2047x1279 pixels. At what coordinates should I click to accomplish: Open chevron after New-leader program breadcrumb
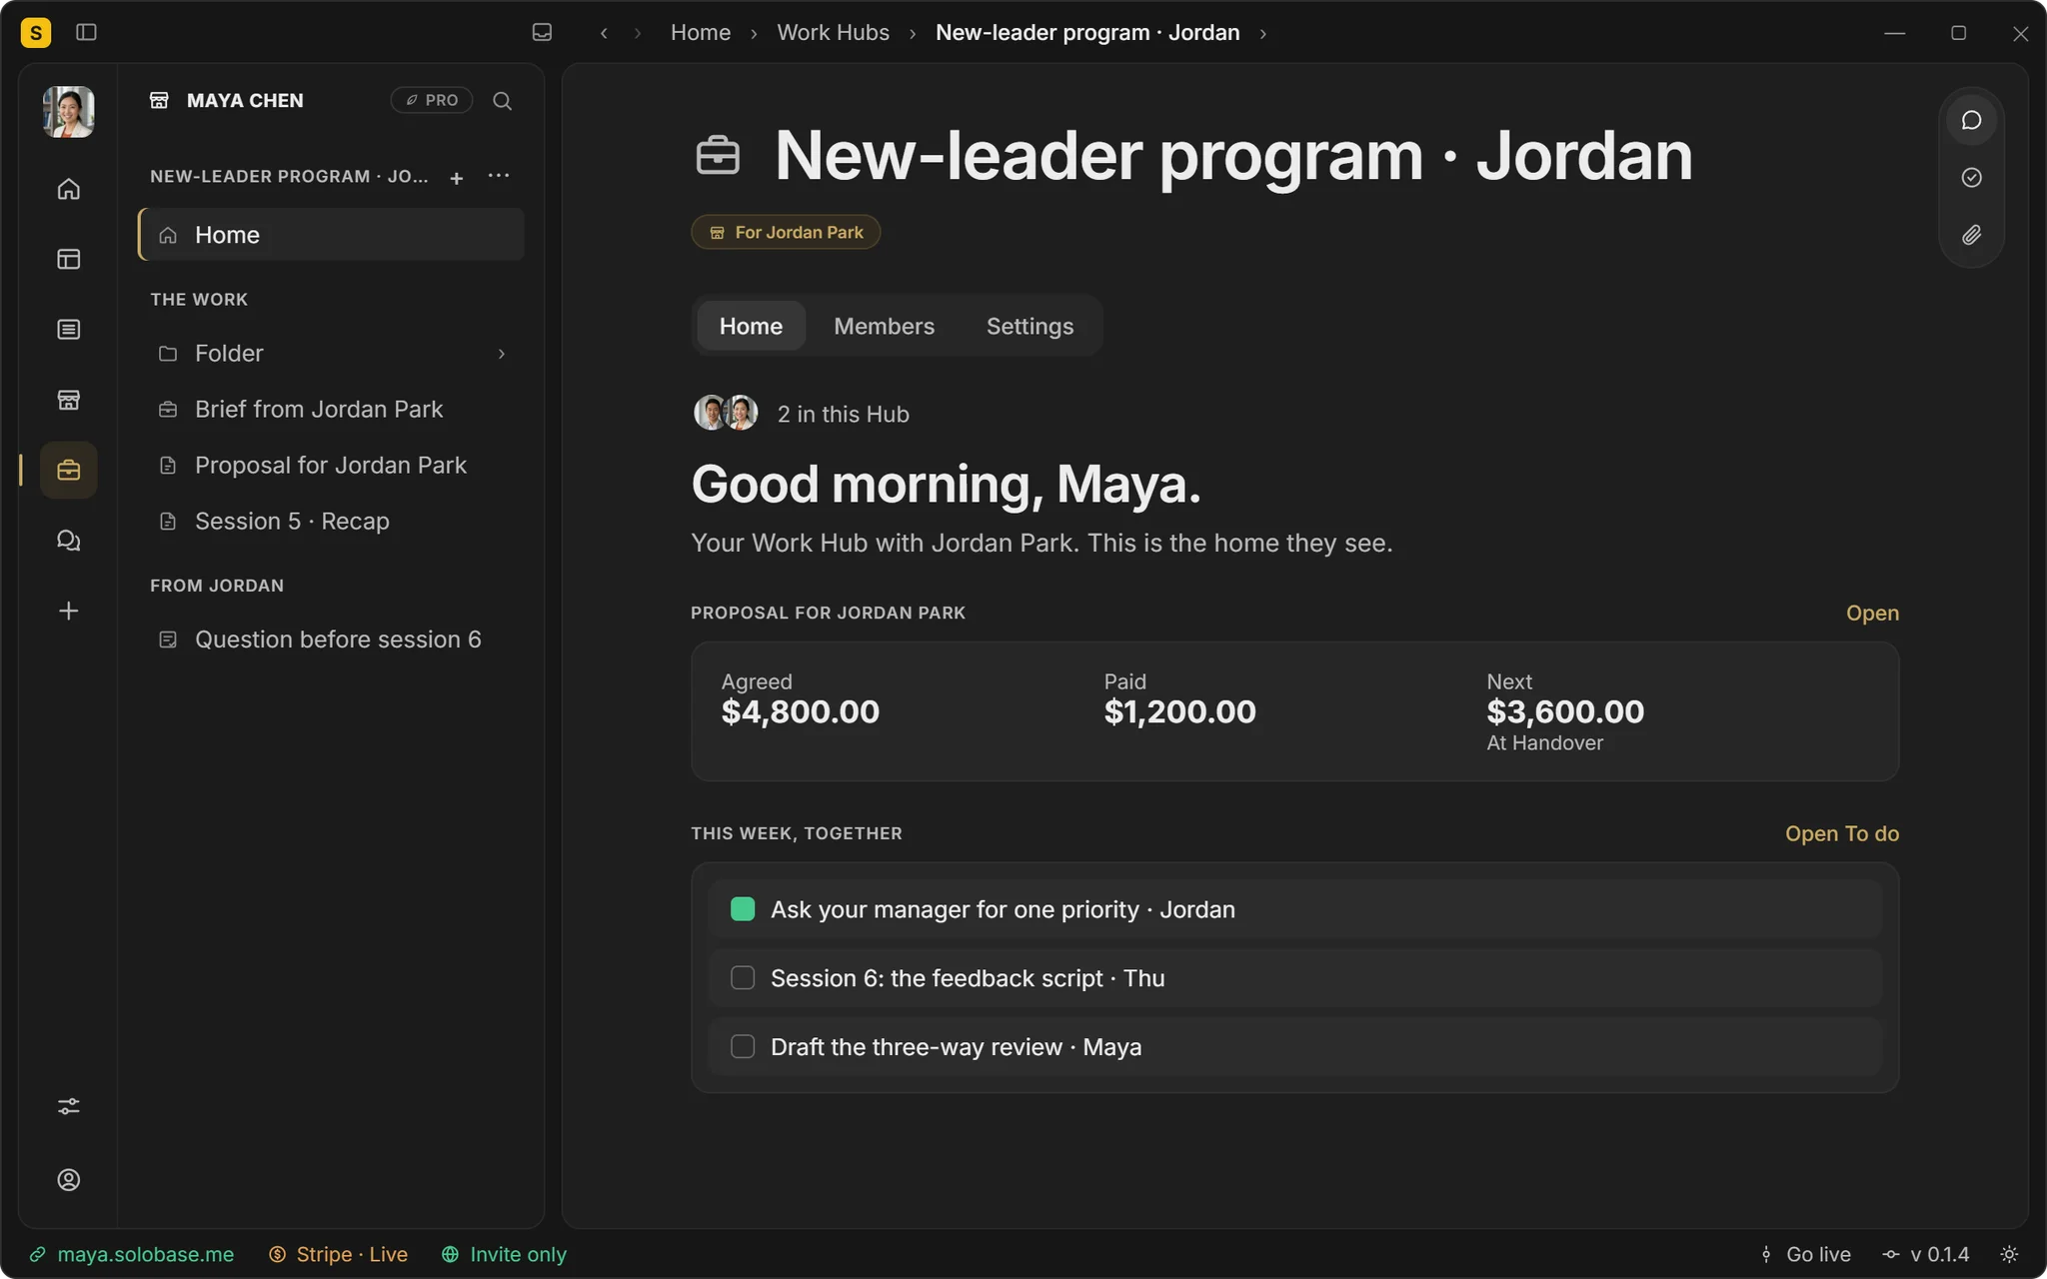point(1263,34)
